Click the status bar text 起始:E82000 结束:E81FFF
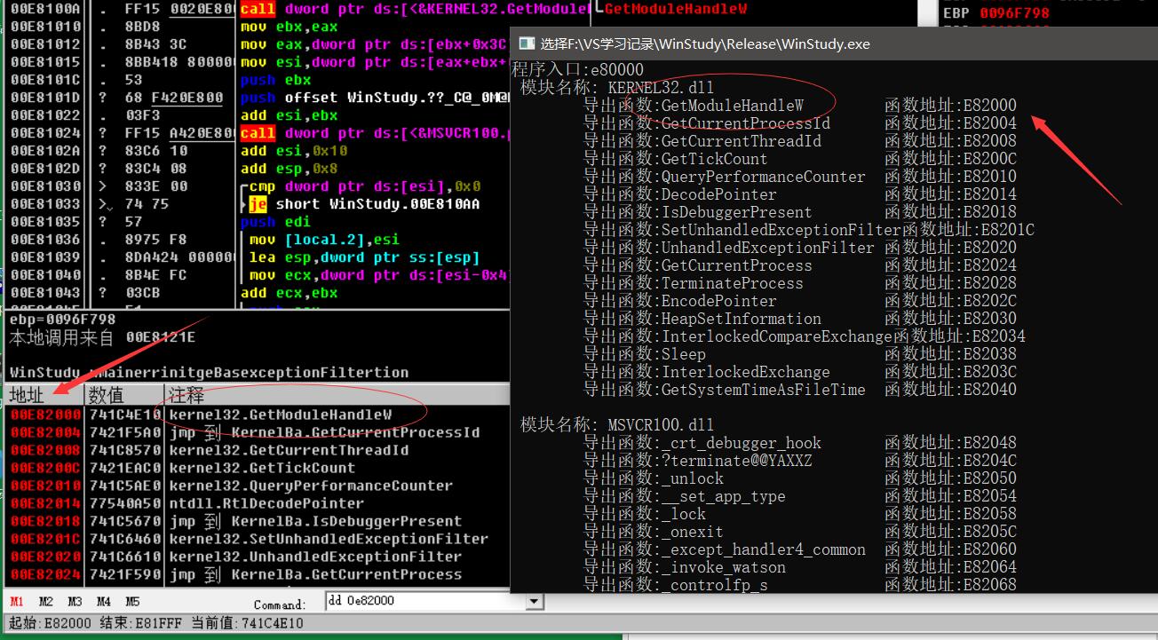1158x640 pixels. (x=96, y=623)
